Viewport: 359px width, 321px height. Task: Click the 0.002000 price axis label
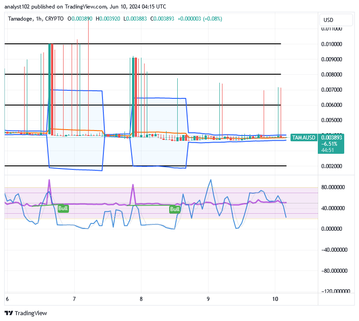coord(332,166)
